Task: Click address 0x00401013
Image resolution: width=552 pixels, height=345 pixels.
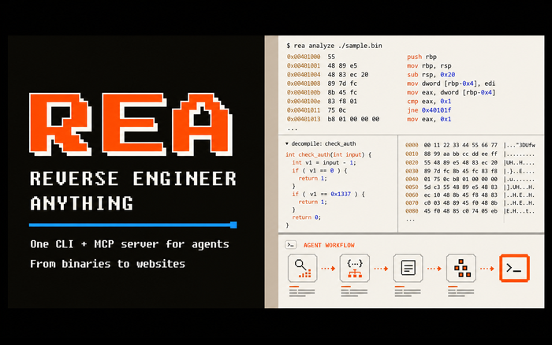Action: click(x=304, y=119)
